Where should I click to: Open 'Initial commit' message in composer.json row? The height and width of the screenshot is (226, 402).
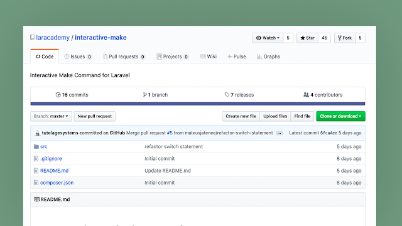(160, 183)
